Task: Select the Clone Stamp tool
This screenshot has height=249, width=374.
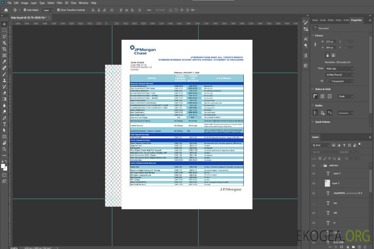Action: point(5,80)
